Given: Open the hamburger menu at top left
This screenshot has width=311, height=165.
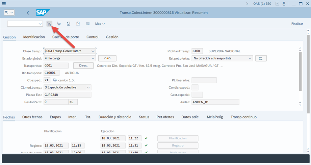Looking at the screenshot, I should (x=4, y=4).
